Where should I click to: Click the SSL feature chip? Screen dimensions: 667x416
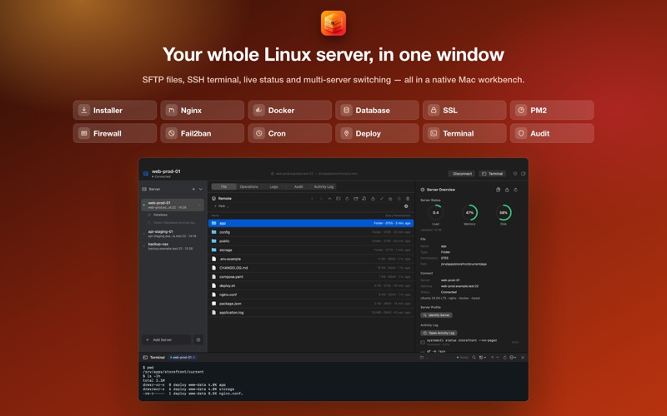pyautogui.click(x=464, y=111)
